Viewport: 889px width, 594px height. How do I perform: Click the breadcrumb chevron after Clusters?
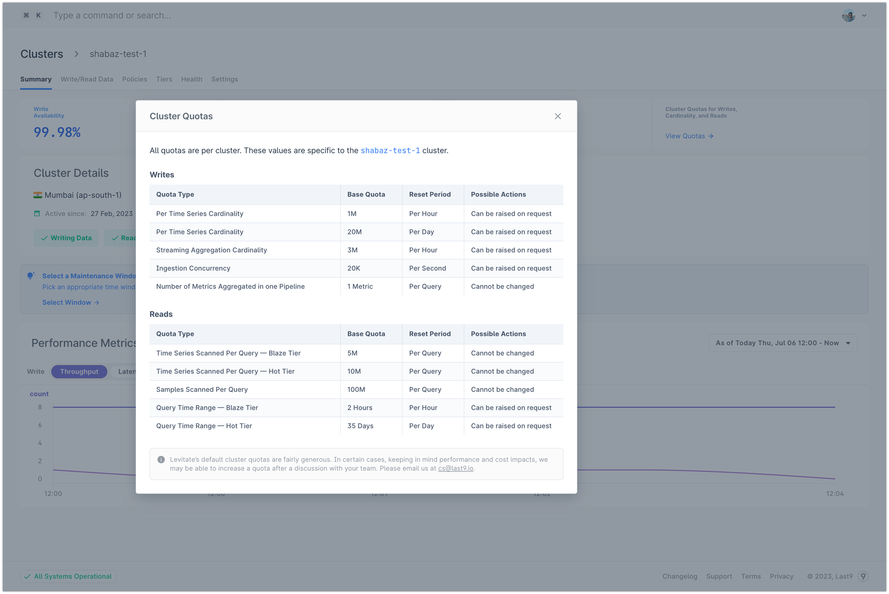(x=76, y=54)
